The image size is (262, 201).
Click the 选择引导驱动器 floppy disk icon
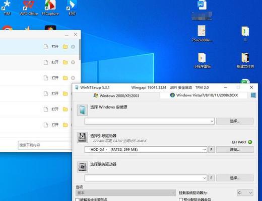click(82, 137)
